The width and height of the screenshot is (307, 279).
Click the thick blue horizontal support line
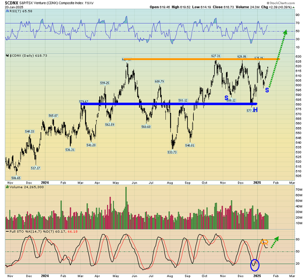click(x=160, y=104)
